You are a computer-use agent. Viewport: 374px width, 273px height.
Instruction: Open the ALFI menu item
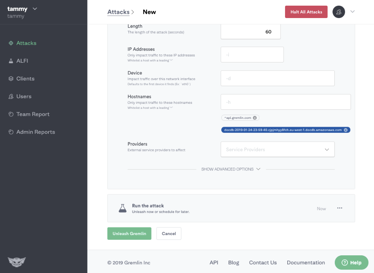coord(22,61)
